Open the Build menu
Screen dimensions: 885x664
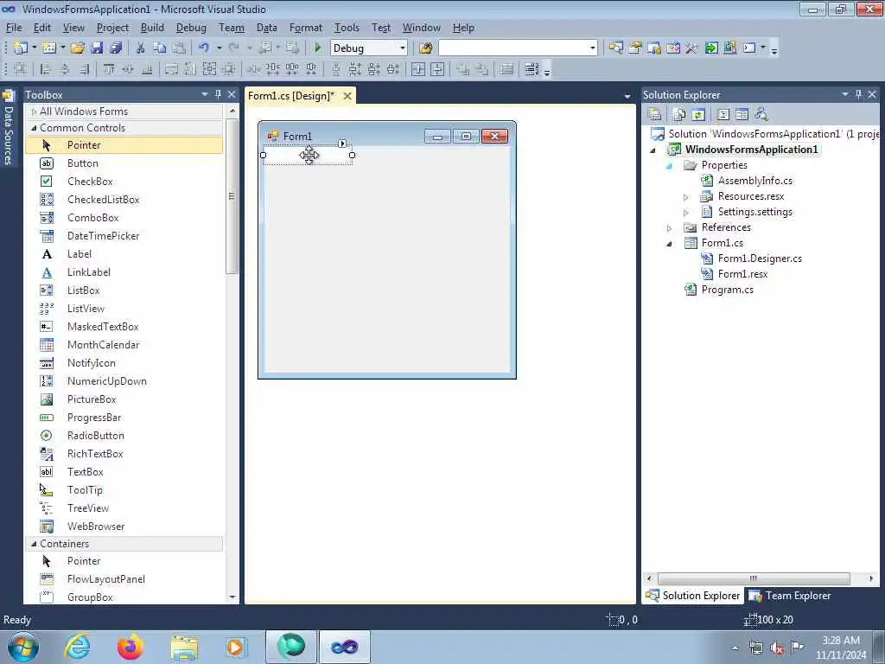coord(152,28)
